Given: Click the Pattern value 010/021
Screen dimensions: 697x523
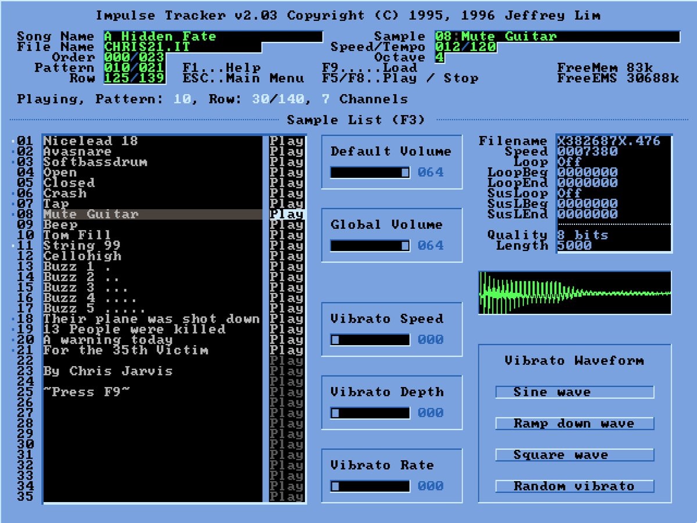Looking at the screenshot, I should coord(134,68).
